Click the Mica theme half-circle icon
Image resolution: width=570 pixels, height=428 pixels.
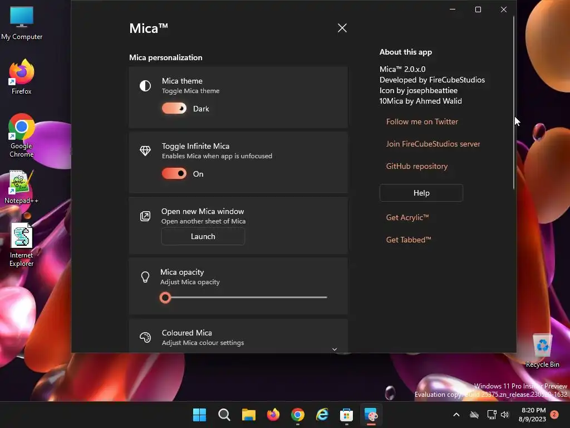[145, 86]
